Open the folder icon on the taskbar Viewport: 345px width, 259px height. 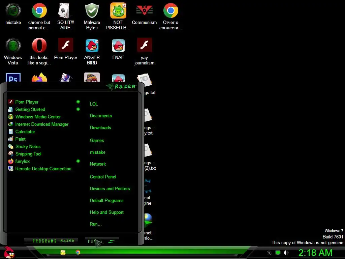point(63,252)
